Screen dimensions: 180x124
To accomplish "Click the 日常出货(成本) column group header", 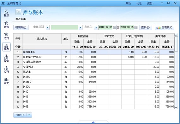I will (x=134, y=36).
